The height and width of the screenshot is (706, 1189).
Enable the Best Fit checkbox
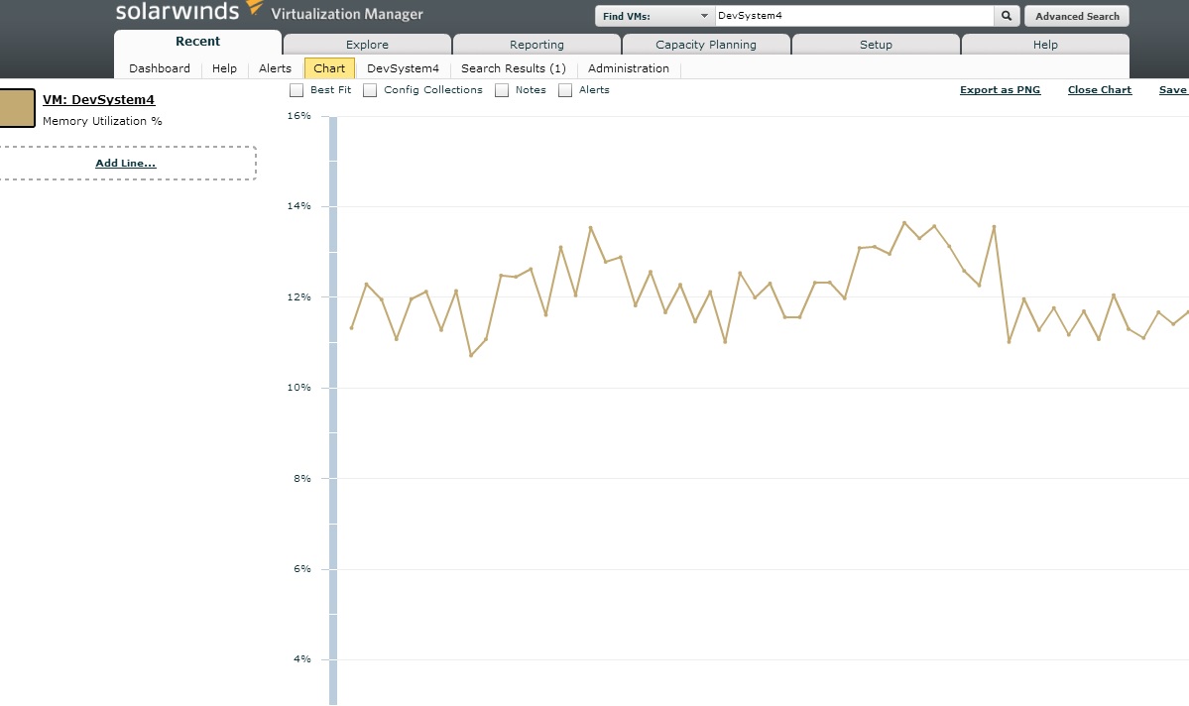pos(297,90)
